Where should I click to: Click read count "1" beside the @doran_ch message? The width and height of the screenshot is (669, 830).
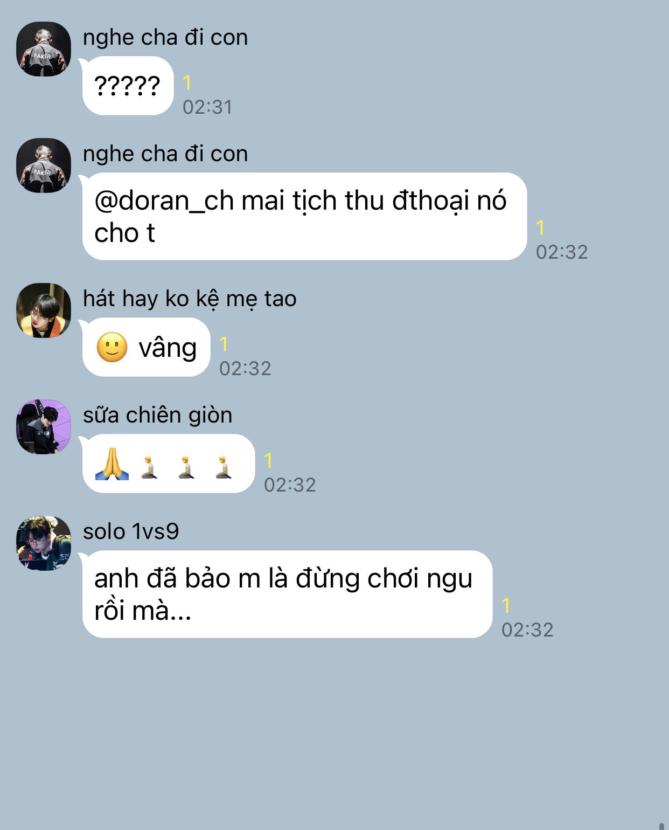pyautogui.click(x=541, y=228)
